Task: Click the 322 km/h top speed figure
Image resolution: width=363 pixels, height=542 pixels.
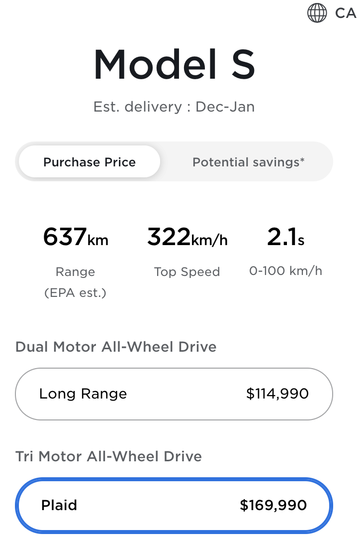Action: coord(187,238)
